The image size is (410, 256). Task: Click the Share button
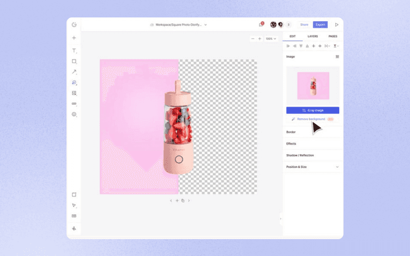(x=304, y=25)
